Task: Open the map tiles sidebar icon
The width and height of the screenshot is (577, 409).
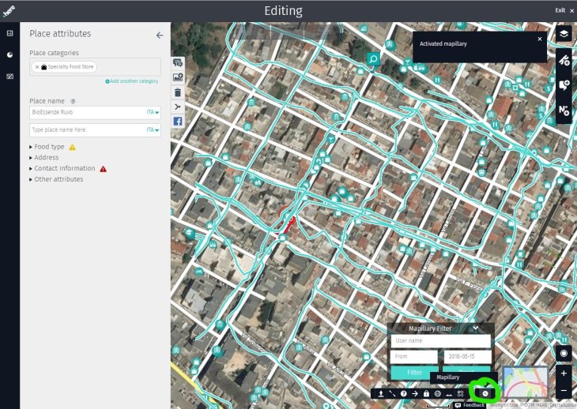Action: click(10, 77)
